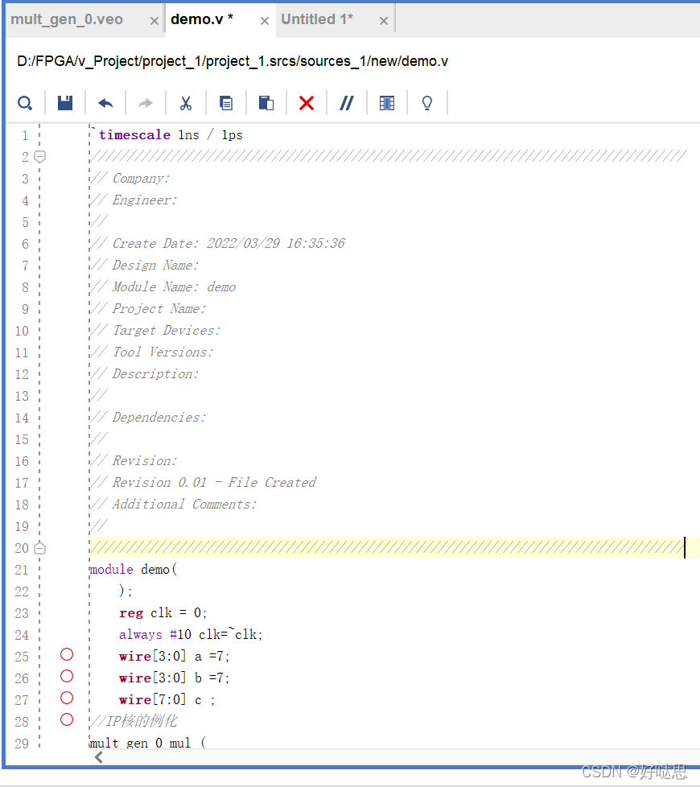
Task: Collapse the fold marker at line 20
Action: [x=39, y=548]
